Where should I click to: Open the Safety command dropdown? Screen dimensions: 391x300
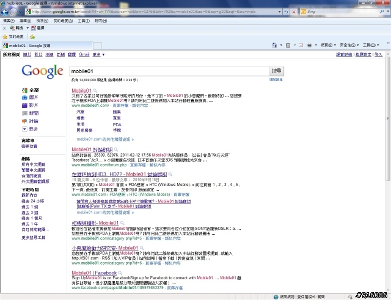pyautogui.click(x=349, y=45)
